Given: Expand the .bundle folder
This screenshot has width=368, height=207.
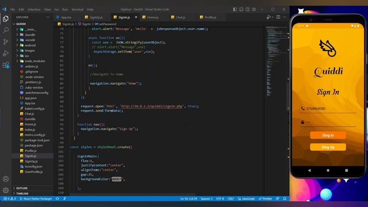Looking at the screenshot, I should tap(33, 34).
